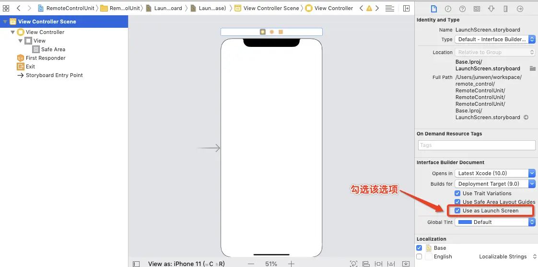The image size is (538, 267).
Task: Open the Quick Help inspector tab
Action: pos(463,9)
